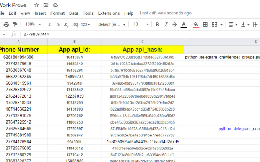This screenshot has height=162, width=260.
Task: Click the move to folder icon
Action: [46, 5]
